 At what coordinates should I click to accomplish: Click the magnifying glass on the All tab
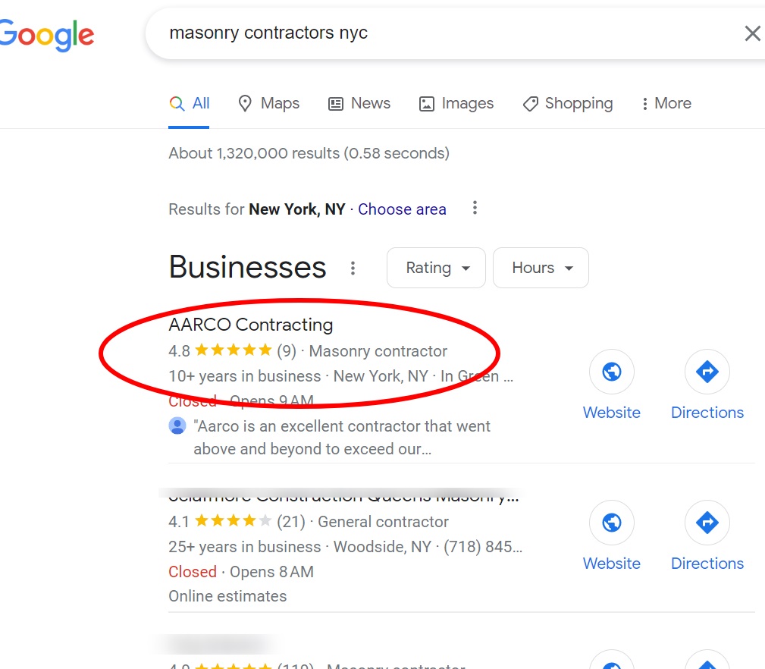coord(177,102)
